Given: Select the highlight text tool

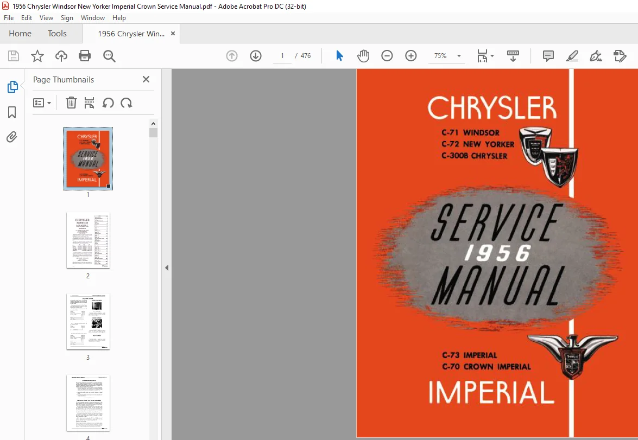Looking at the screenshot, I should click(572, 56).
